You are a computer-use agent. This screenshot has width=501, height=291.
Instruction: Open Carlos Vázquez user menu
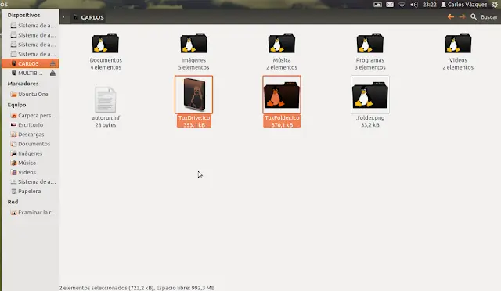pyautogui.click(x=464, y=5)
